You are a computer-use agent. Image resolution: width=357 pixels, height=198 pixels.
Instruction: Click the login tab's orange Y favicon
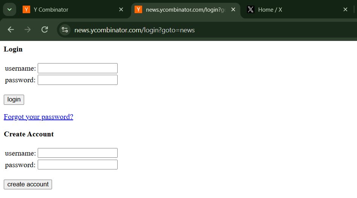tap(138, 9)
